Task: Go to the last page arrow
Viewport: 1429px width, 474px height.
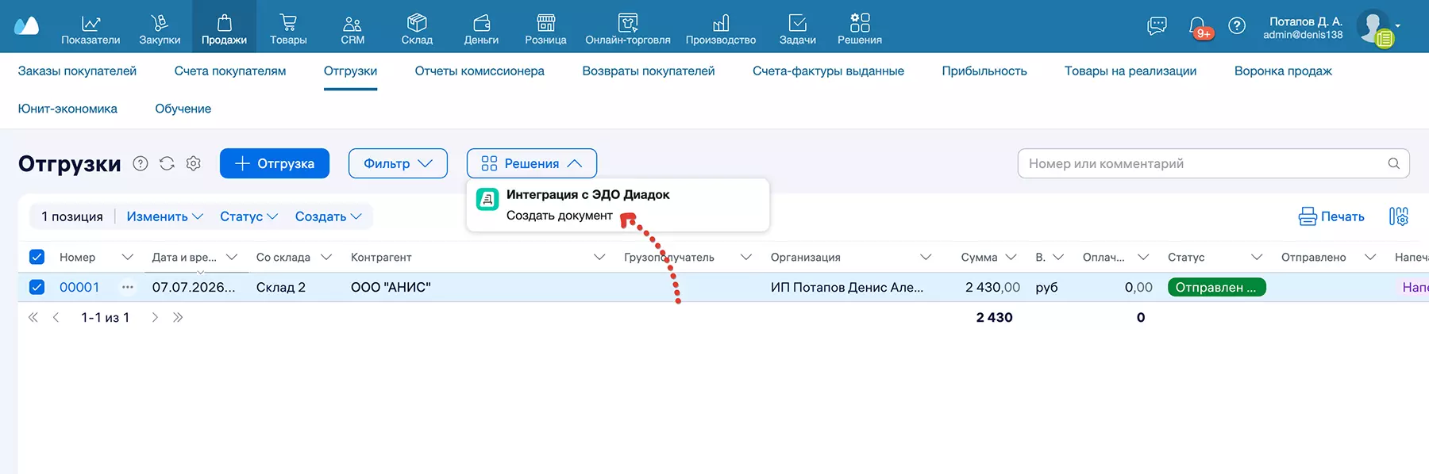Action: tap(178, 317)
